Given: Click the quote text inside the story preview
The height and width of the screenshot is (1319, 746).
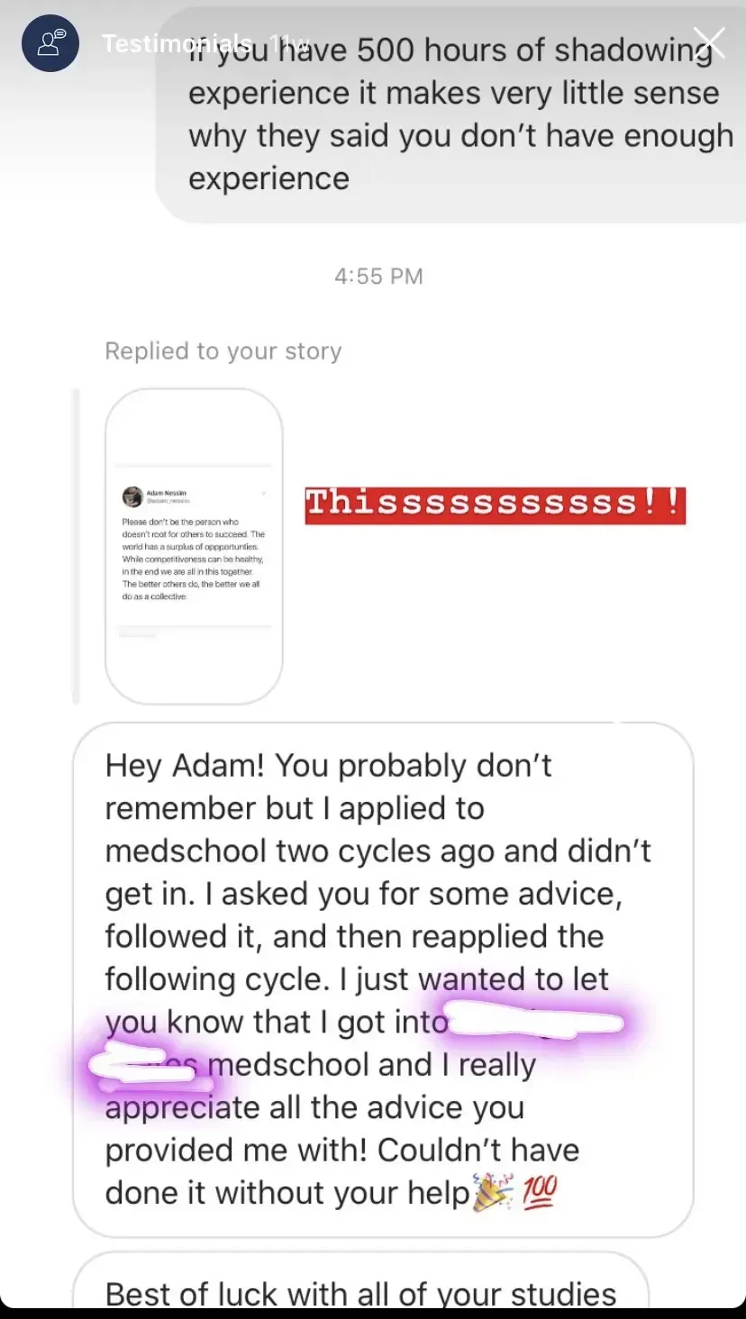Looking at the screenshot, I should pos(194,559).
